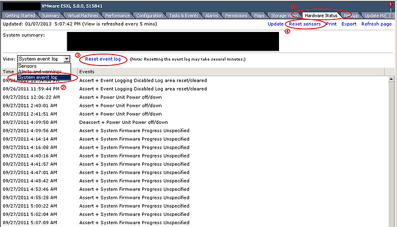
Task: Choose Alerts and warnings from View list
Action: point(44,72)
